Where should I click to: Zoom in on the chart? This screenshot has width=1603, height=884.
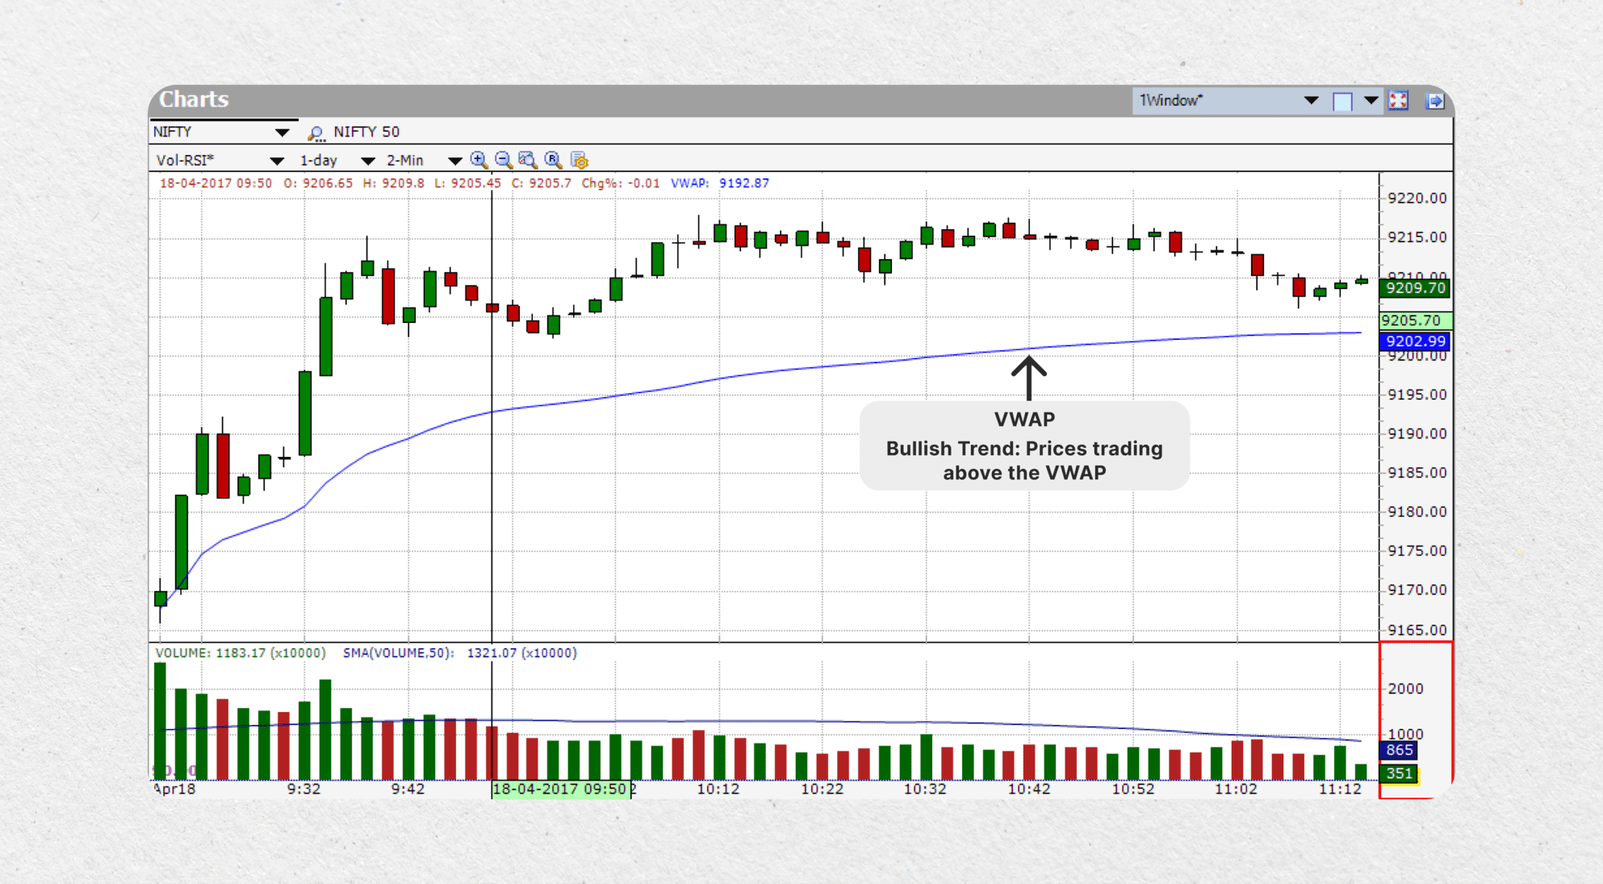coord(478,160)
